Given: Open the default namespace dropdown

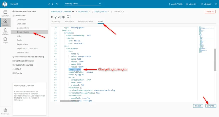Looking at the screenshot, I should (x=207, y=4).
